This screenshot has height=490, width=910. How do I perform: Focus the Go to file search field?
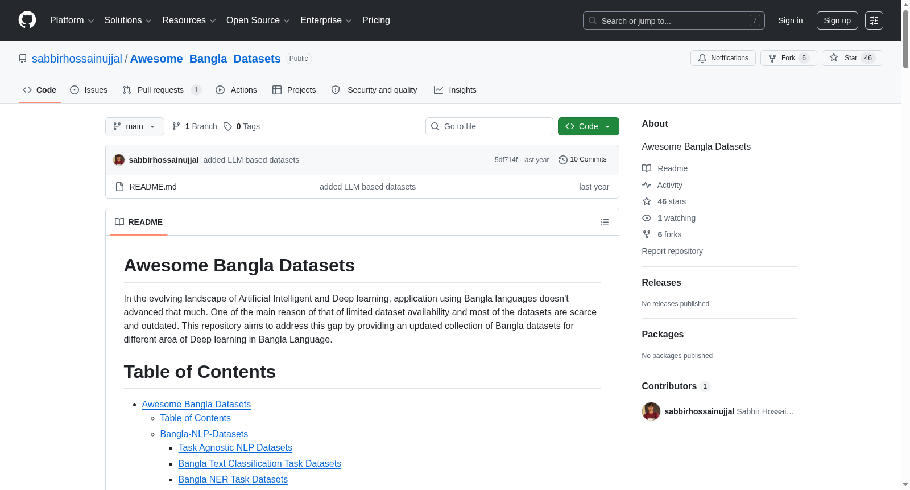[489, 126]
